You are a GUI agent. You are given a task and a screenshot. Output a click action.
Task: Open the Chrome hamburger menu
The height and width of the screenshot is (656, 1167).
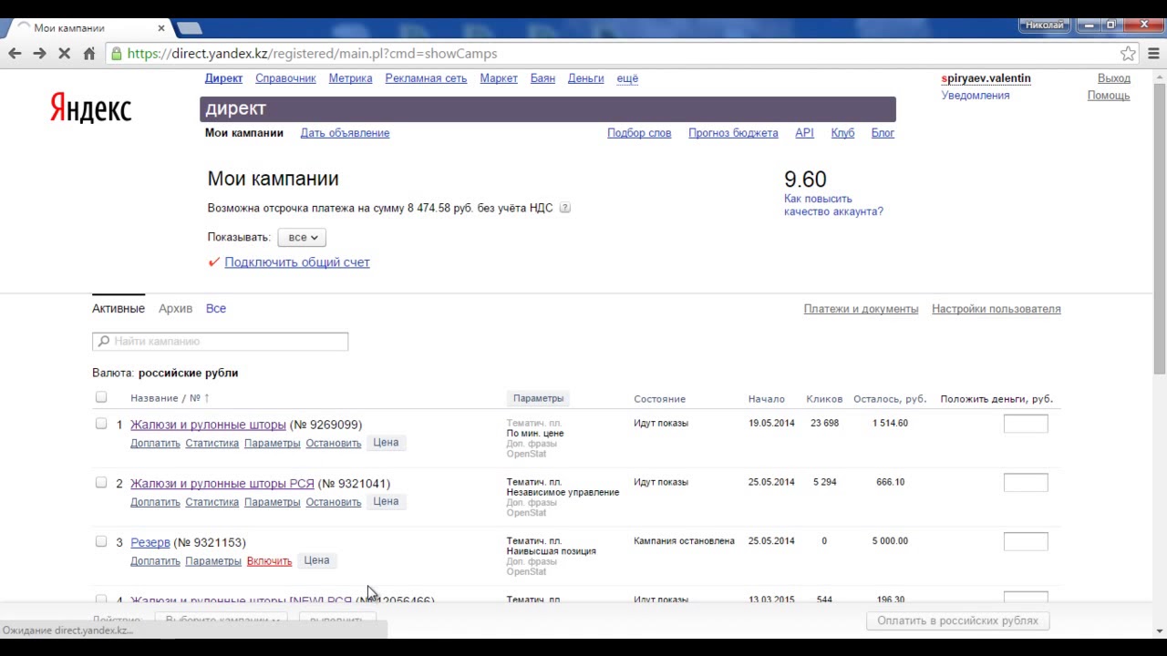[1153, 54]
